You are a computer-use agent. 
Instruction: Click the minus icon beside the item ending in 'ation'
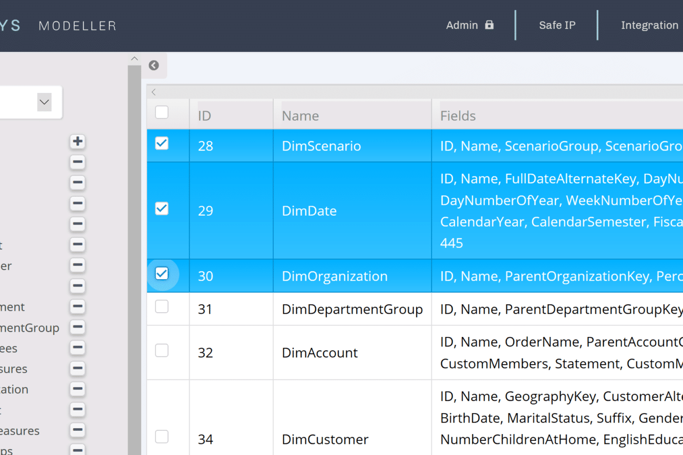(x=77, y=389)
